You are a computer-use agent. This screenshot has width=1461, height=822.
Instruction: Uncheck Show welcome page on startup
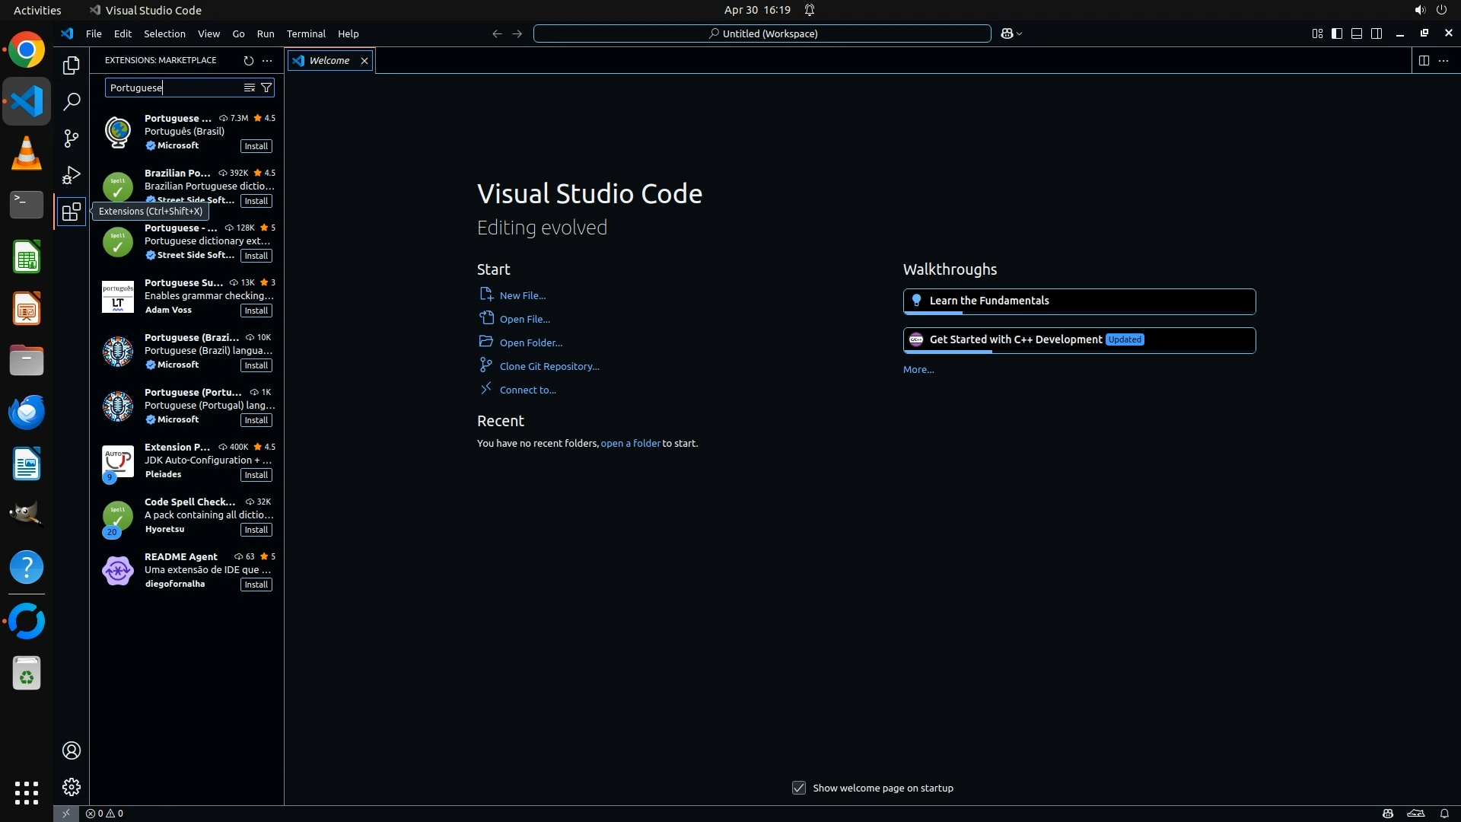(x=798, y=788)
